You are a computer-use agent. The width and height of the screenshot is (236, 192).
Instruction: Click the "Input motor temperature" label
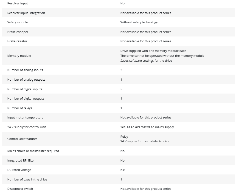(26, 117)
